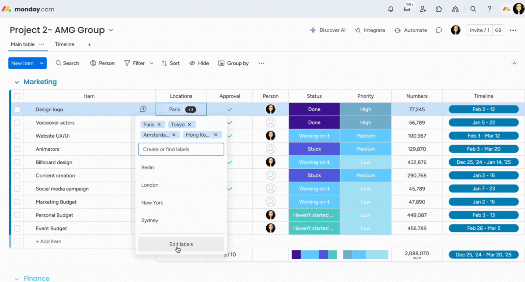The height and width of the screenshot is (282, 525).
Task: Choose New York from label list
Action: (x=181, y=203)
